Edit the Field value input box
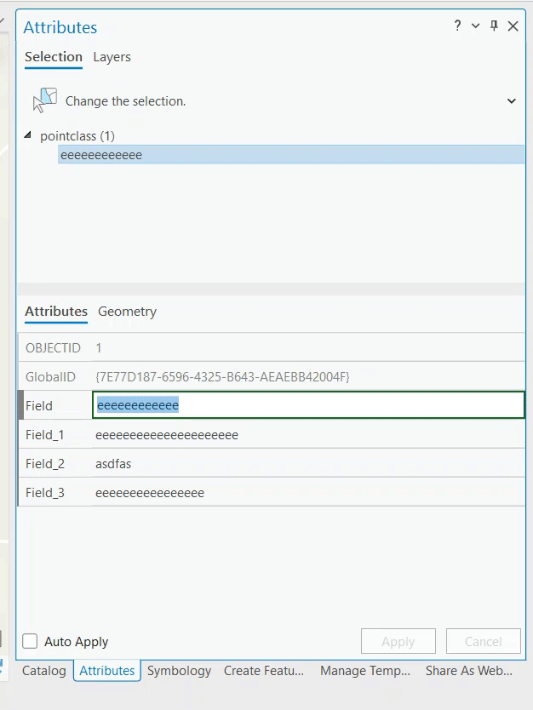Image resolution: width=533 pixels, height=710 pixels. (308, 405)
